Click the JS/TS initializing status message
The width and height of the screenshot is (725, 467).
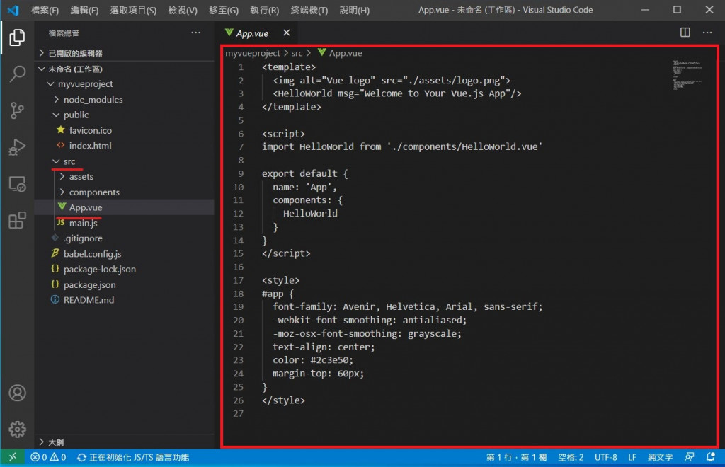click(x=133, y=457)
